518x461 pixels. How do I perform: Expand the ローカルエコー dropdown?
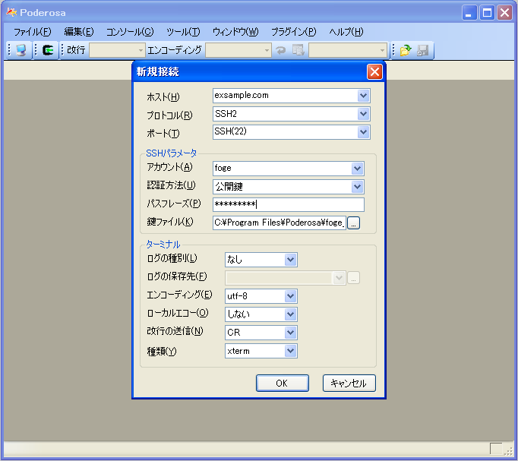290,314
